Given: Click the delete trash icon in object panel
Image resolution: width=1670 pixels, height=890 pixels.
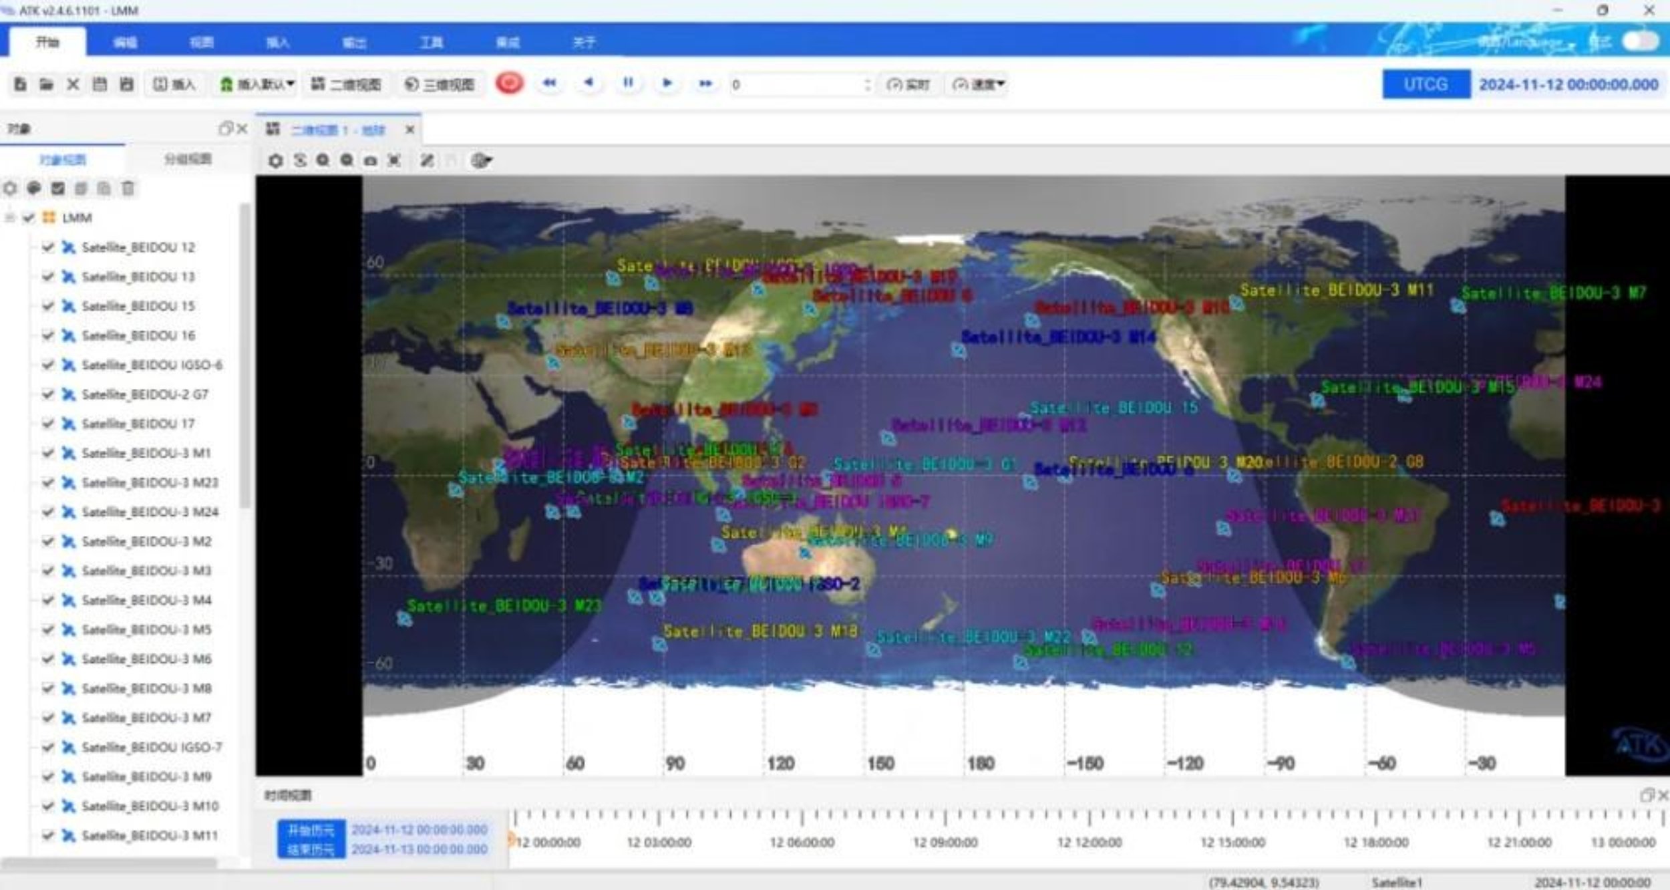Looking at the screenshot, I should (128, 188).
